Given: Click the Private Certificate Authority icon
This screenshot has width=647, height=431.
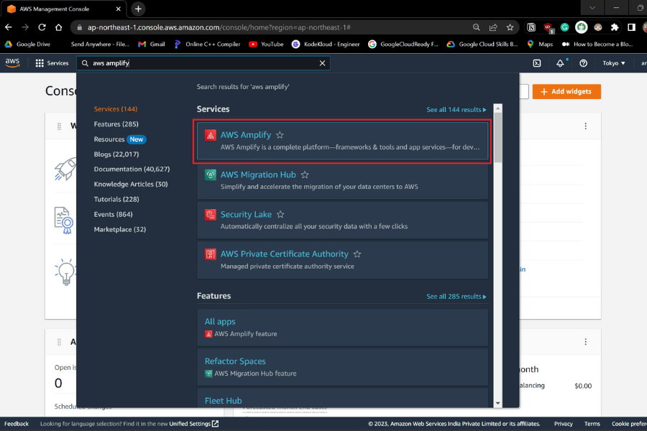Looking at the screenshot, I should [211, 254].
